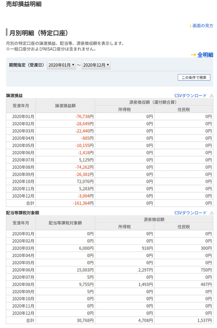
Task: Select the total 1,537円 resident tax value
Action: (205, 320)
